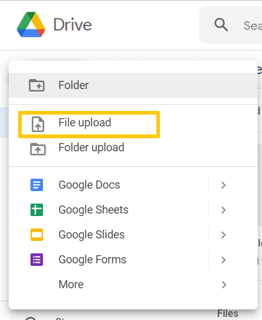
Task: Click the file upload page icon
Action: 38,125
